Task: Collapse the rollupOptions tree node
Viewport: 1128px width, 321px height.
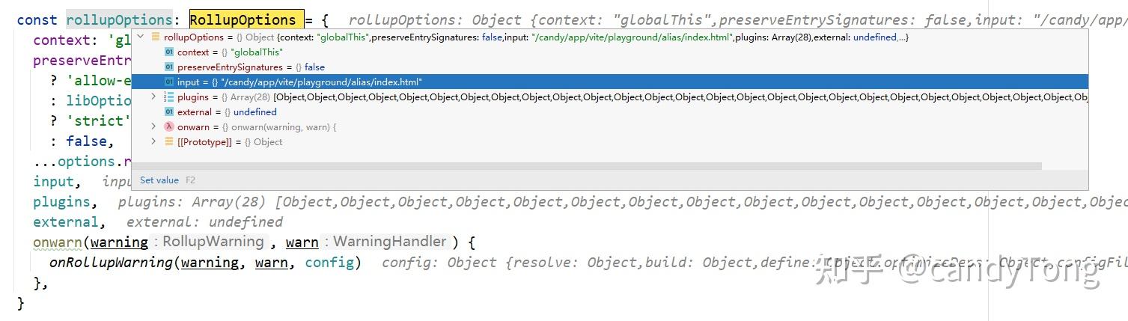Action: (x=141, y=37)
